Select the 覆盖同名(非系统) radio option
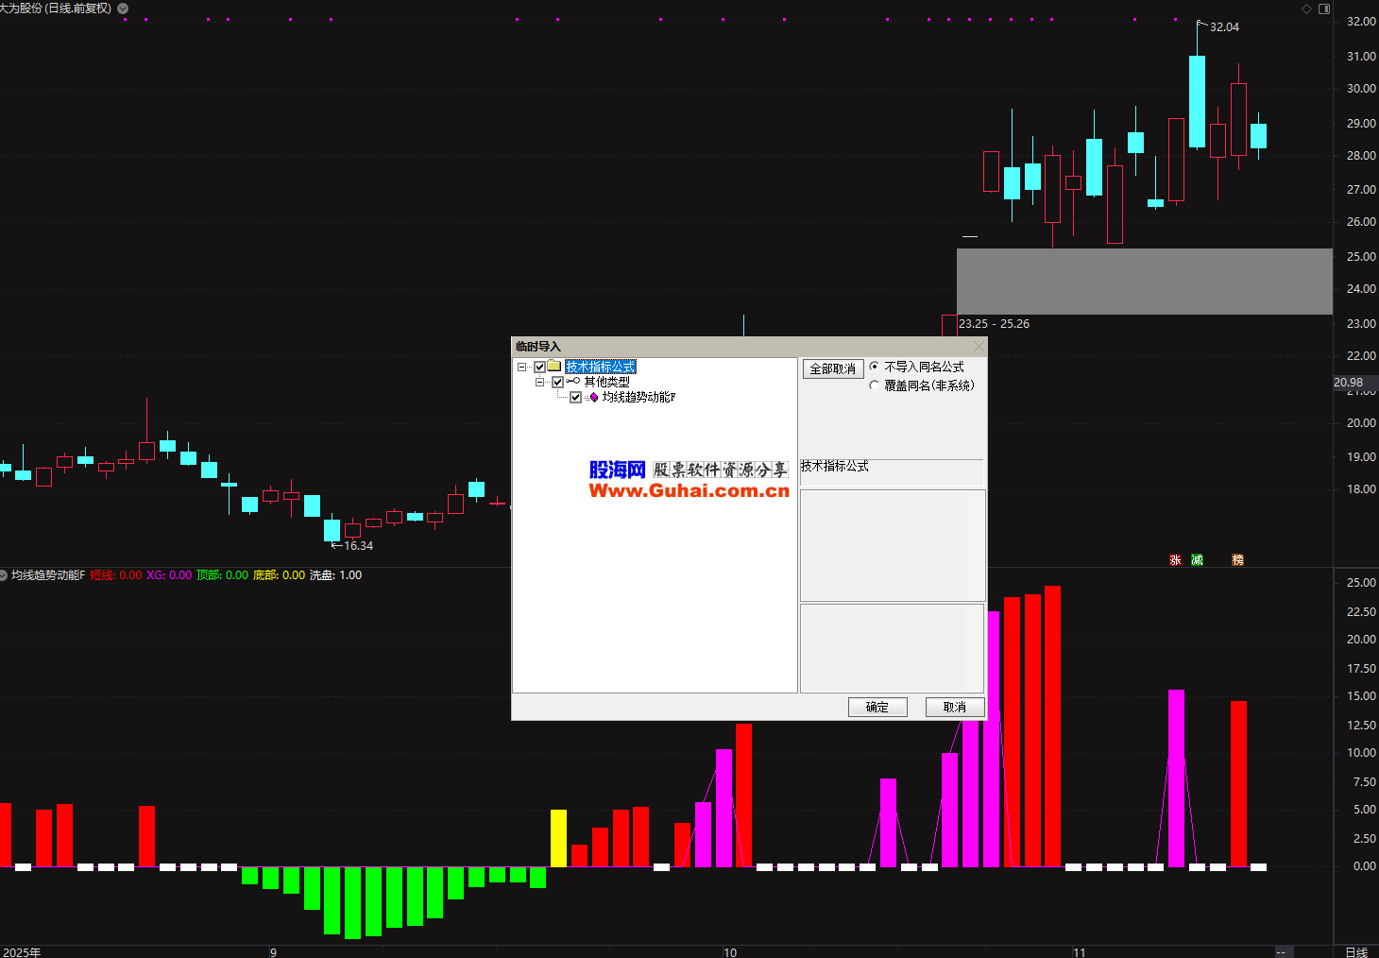The width and height of the screenshot is (1379, 958). tap(874, 385)
